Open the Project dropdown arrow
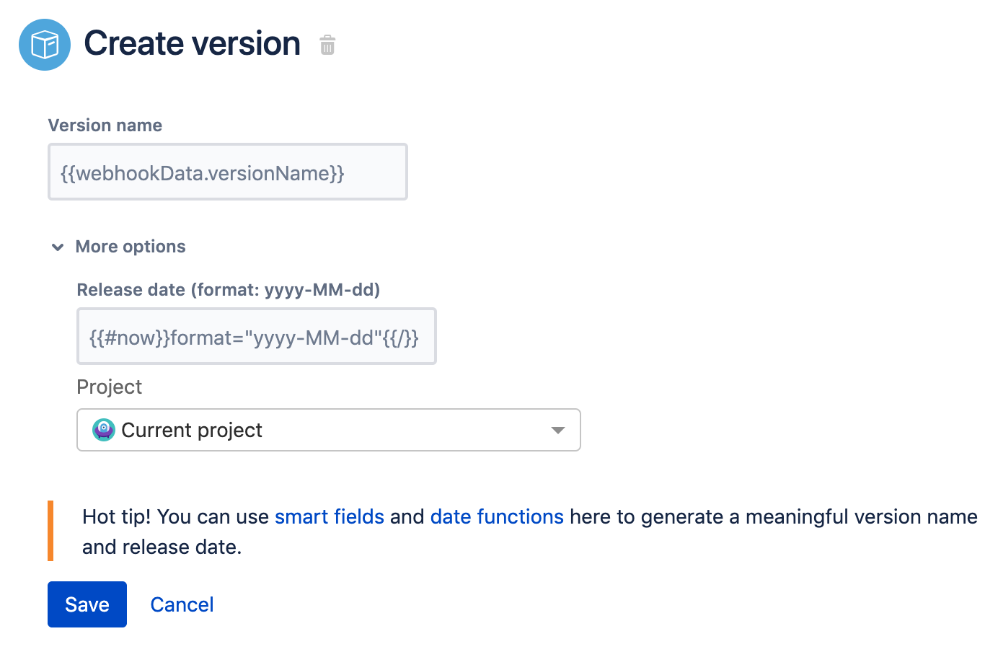The height and width of the screenshot is (652, 998). click(557, 430)
